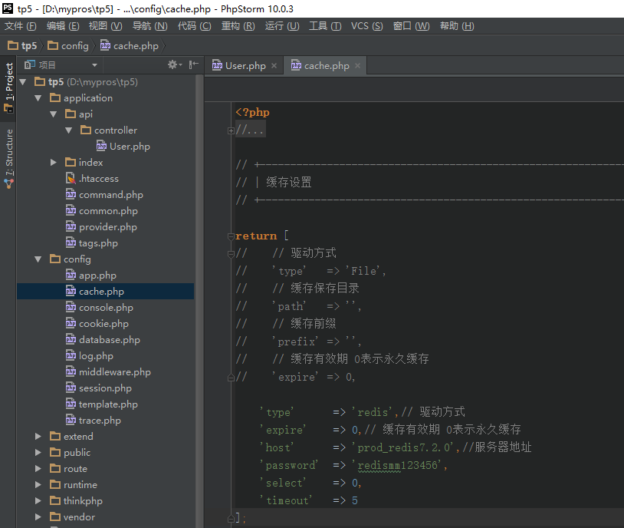Toggle the 7: Structure tool window button

pyautogui.click(x=8, y=159)
